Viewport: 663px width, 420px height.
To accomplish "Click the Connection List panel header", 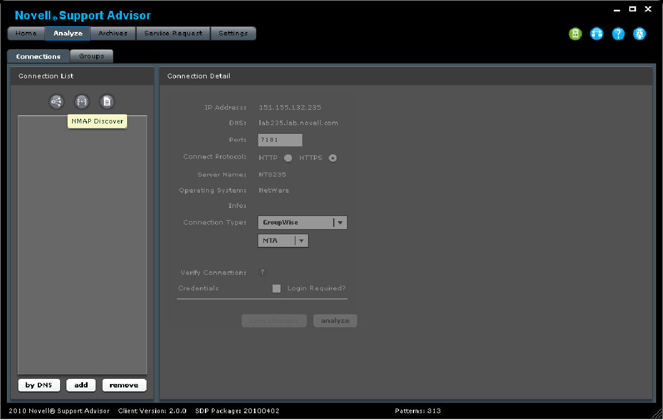I will (x=82, y=76).
